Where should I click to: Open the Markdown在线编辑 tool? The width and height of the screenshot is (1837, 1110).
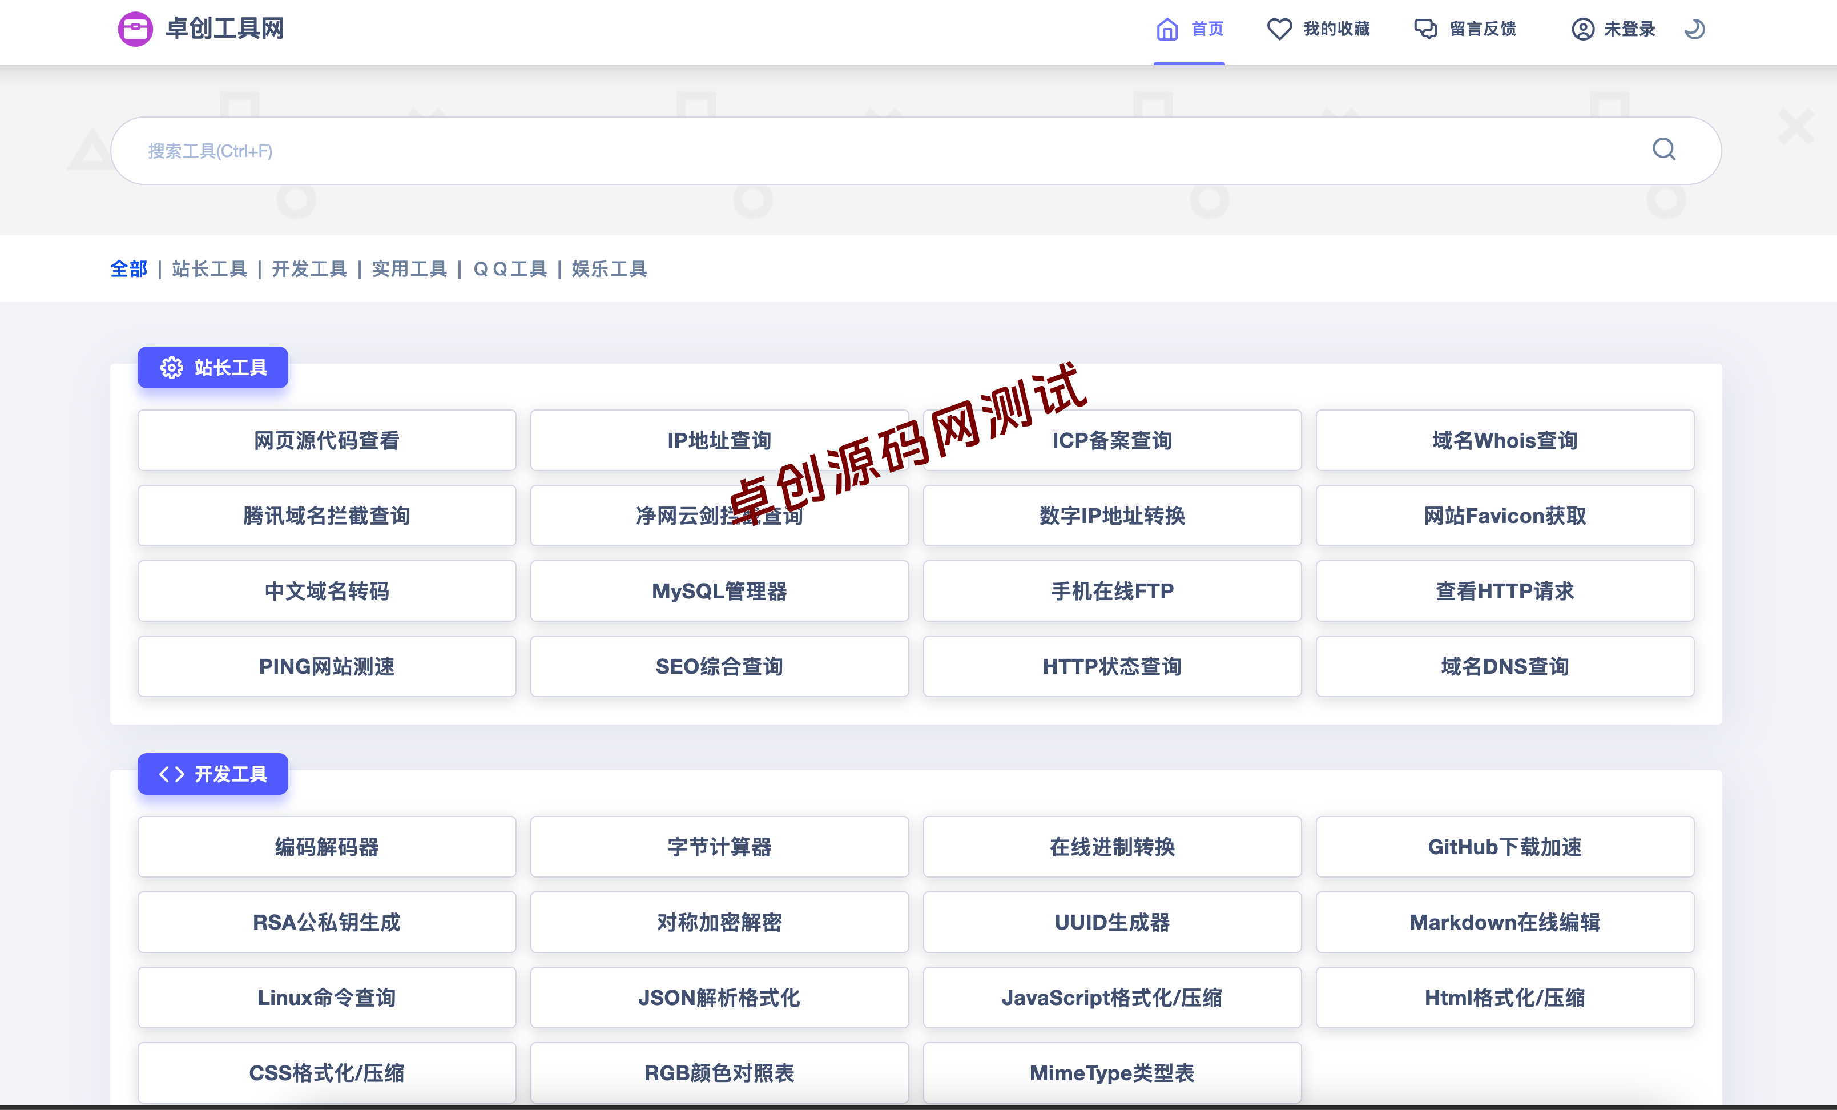(1505, 922)
